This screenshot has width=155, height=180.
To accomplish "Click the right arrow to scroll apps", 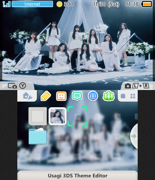I will (x=134, y=136).
